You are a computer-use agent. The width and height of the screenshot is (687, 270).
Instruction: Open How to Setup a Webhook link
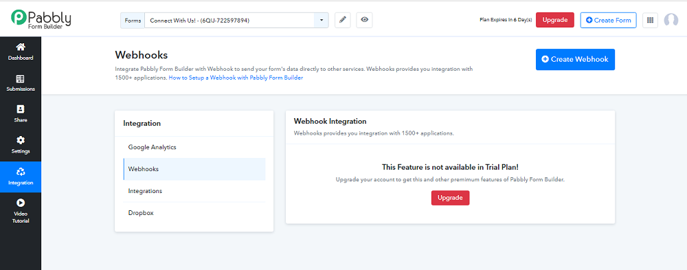(x=236, y=78)
